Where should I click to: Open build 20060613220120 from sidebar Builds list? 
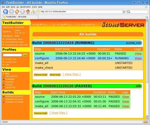pyautogui.click(x=14, y=99)
